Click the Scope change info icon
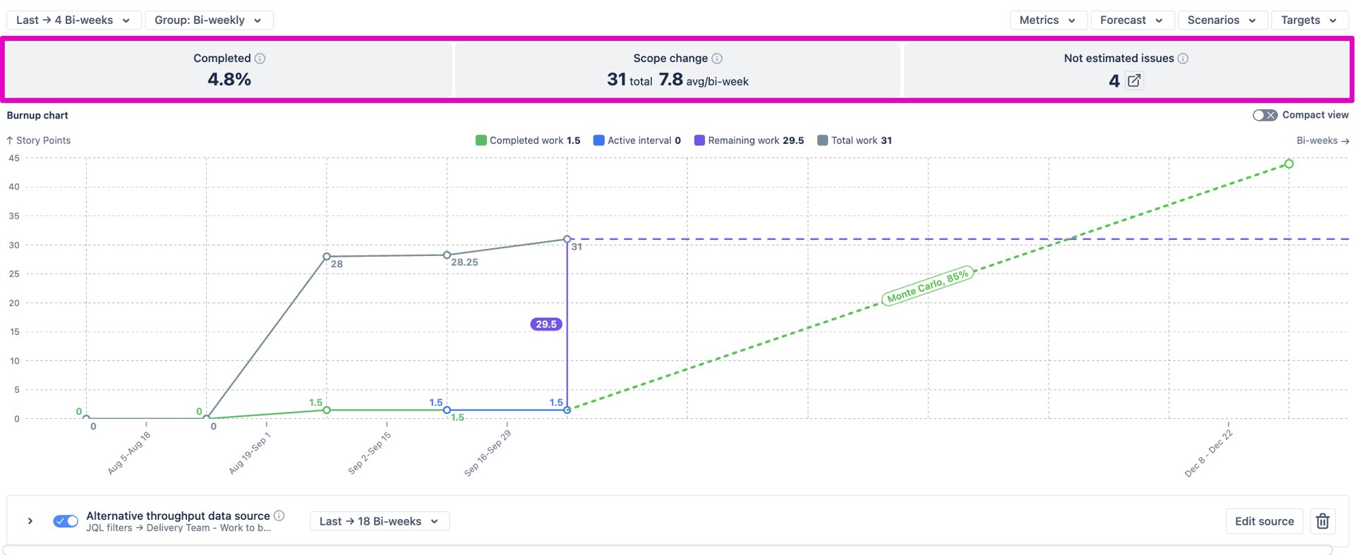This screenshot has width=1355, height=555. (717, 59)
